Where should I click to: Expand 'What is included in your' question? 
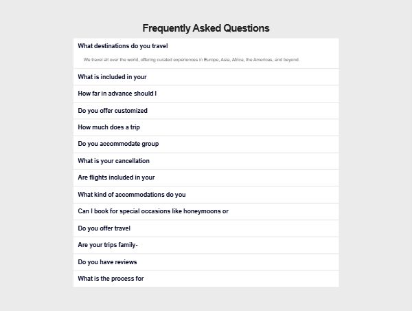[x=206, y=77]
